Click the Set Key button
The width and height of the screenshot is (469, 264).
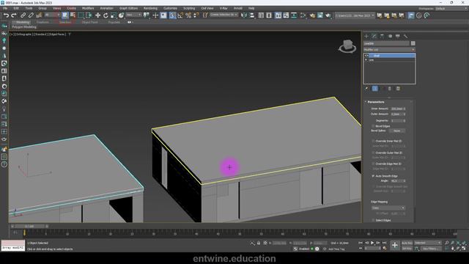pyautogui.click(x=407, y=249)
